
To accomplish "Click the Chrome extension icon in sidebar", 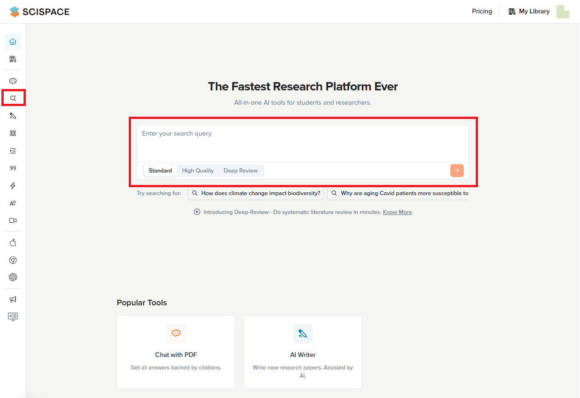I will pos(13,260).
